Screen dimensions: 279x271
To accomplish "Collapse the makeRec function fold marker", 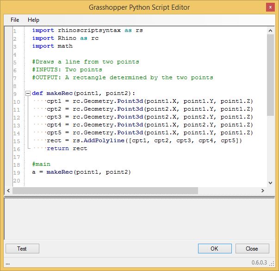I will point(28,93).
